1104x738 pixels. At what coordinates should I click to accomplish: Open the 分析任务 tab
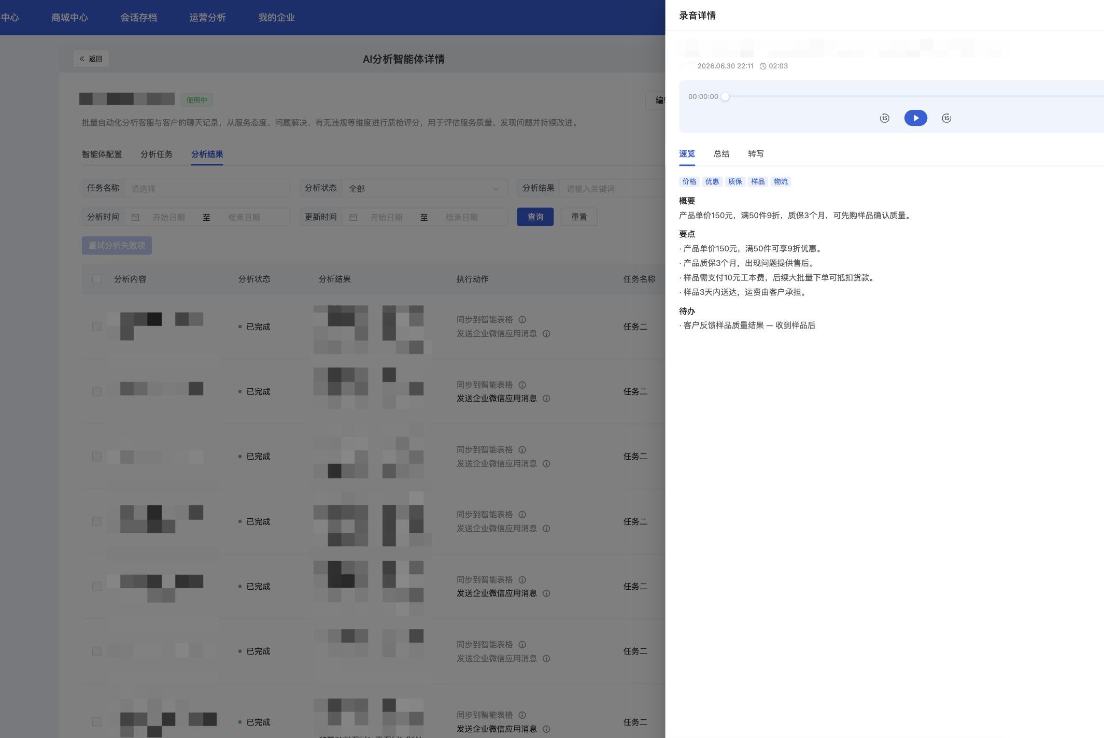(157, 154)
